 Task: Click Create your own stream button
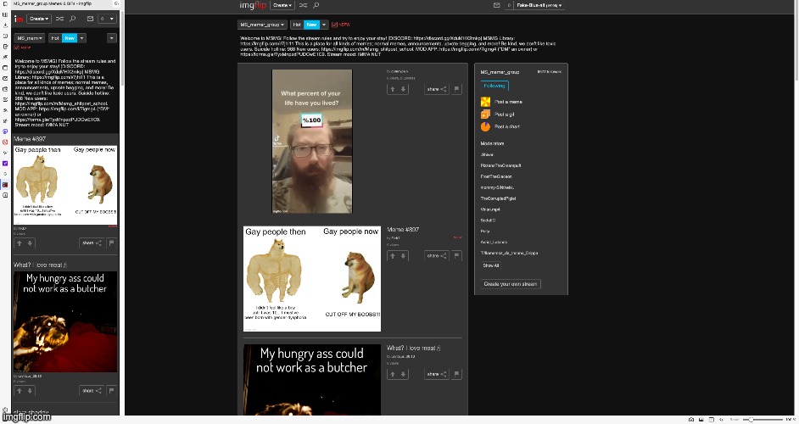(510, 284)
